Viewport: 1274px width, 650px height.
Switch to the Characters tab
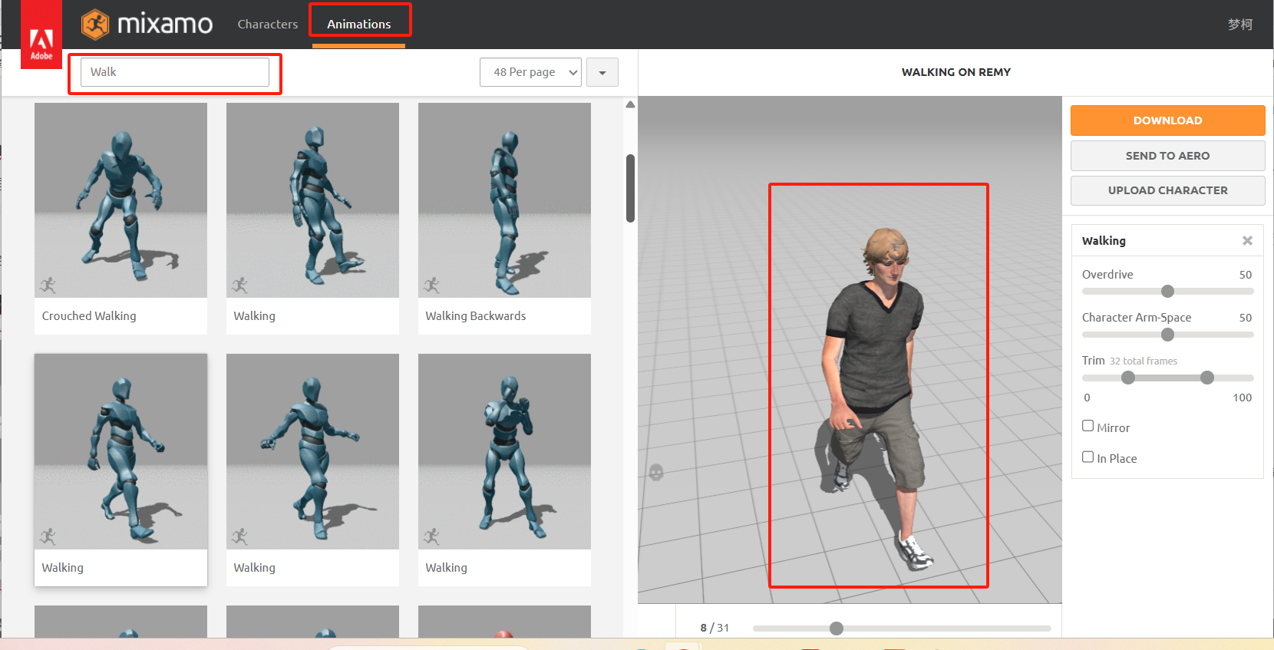[267, 25]
